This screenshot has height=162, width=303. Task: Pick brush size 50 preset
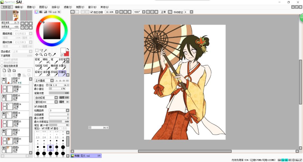63,154
